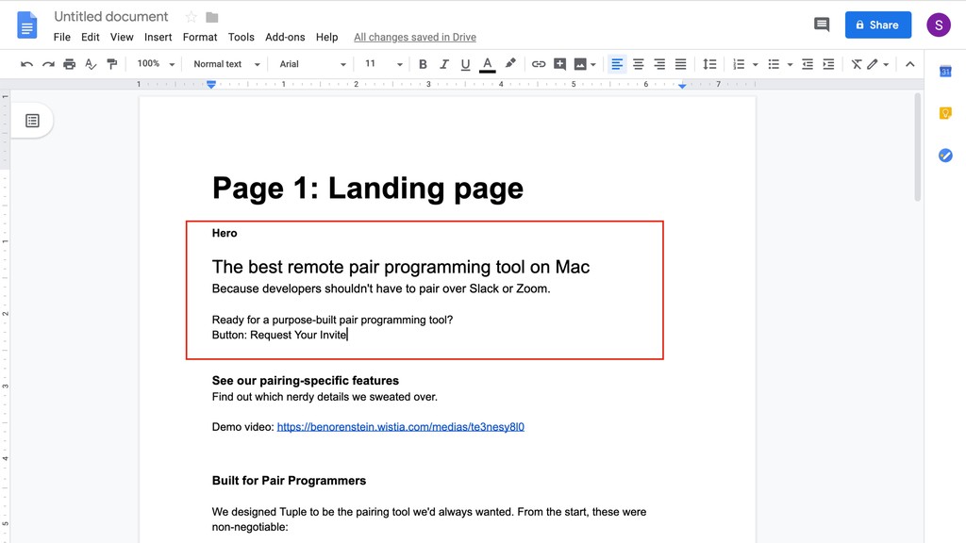Open Google Calendar in the side panel

pyautogui.click(x=945, y=72)
